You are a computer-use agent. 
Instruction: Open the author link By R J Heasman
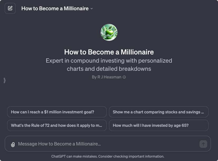107,77
